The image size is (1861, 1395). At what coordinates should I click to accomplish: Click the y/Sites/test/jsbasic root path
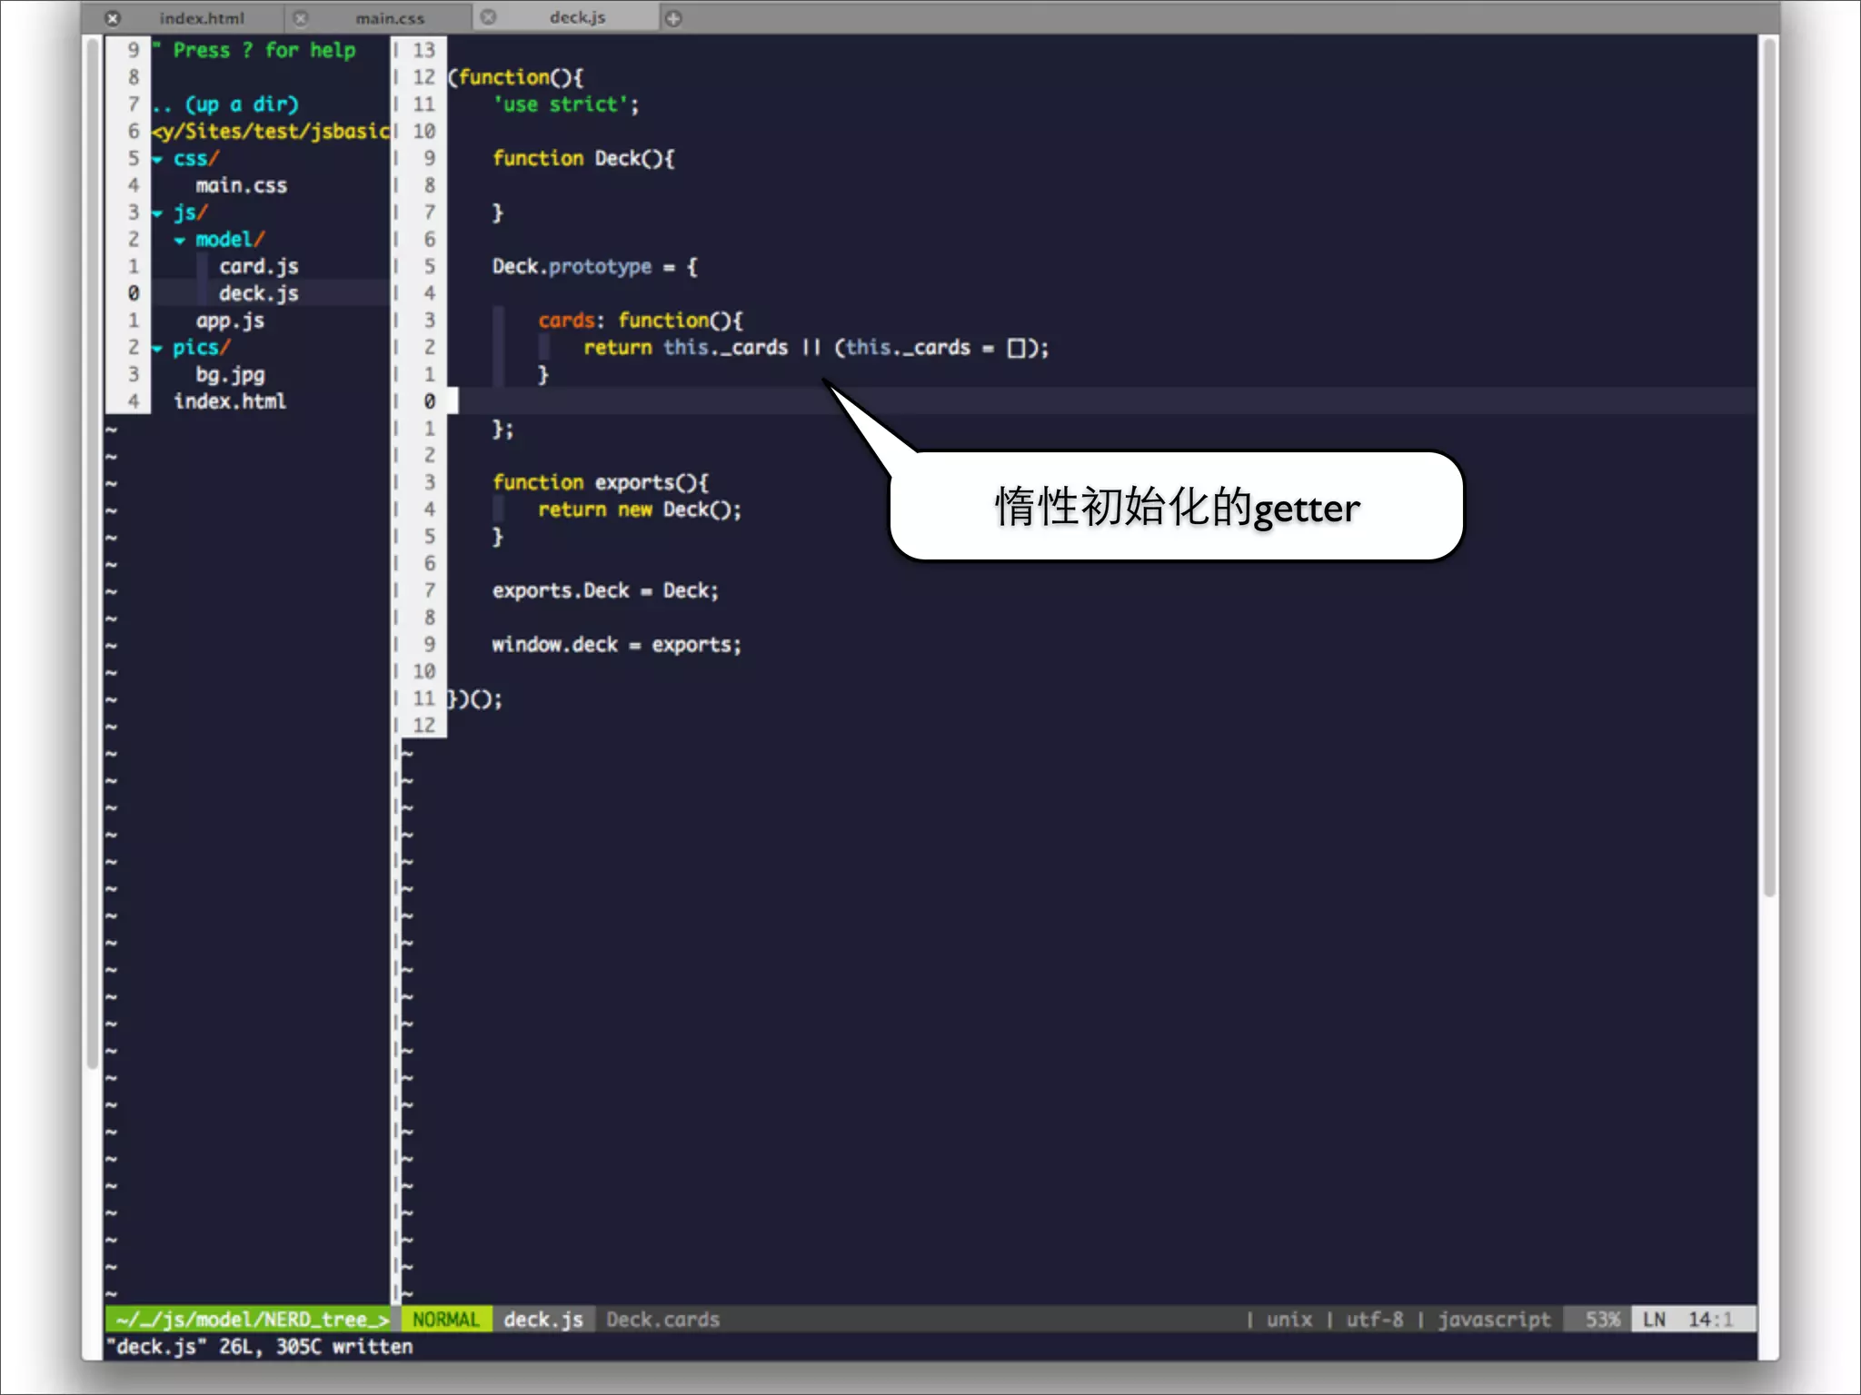(271, 132)
